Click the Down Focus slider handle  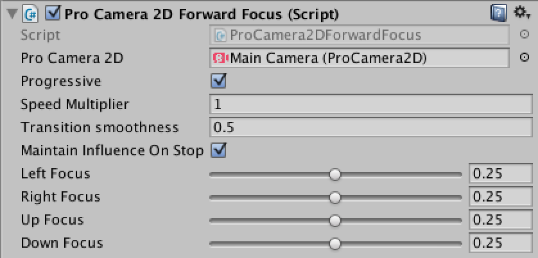[x=334, y=244]
